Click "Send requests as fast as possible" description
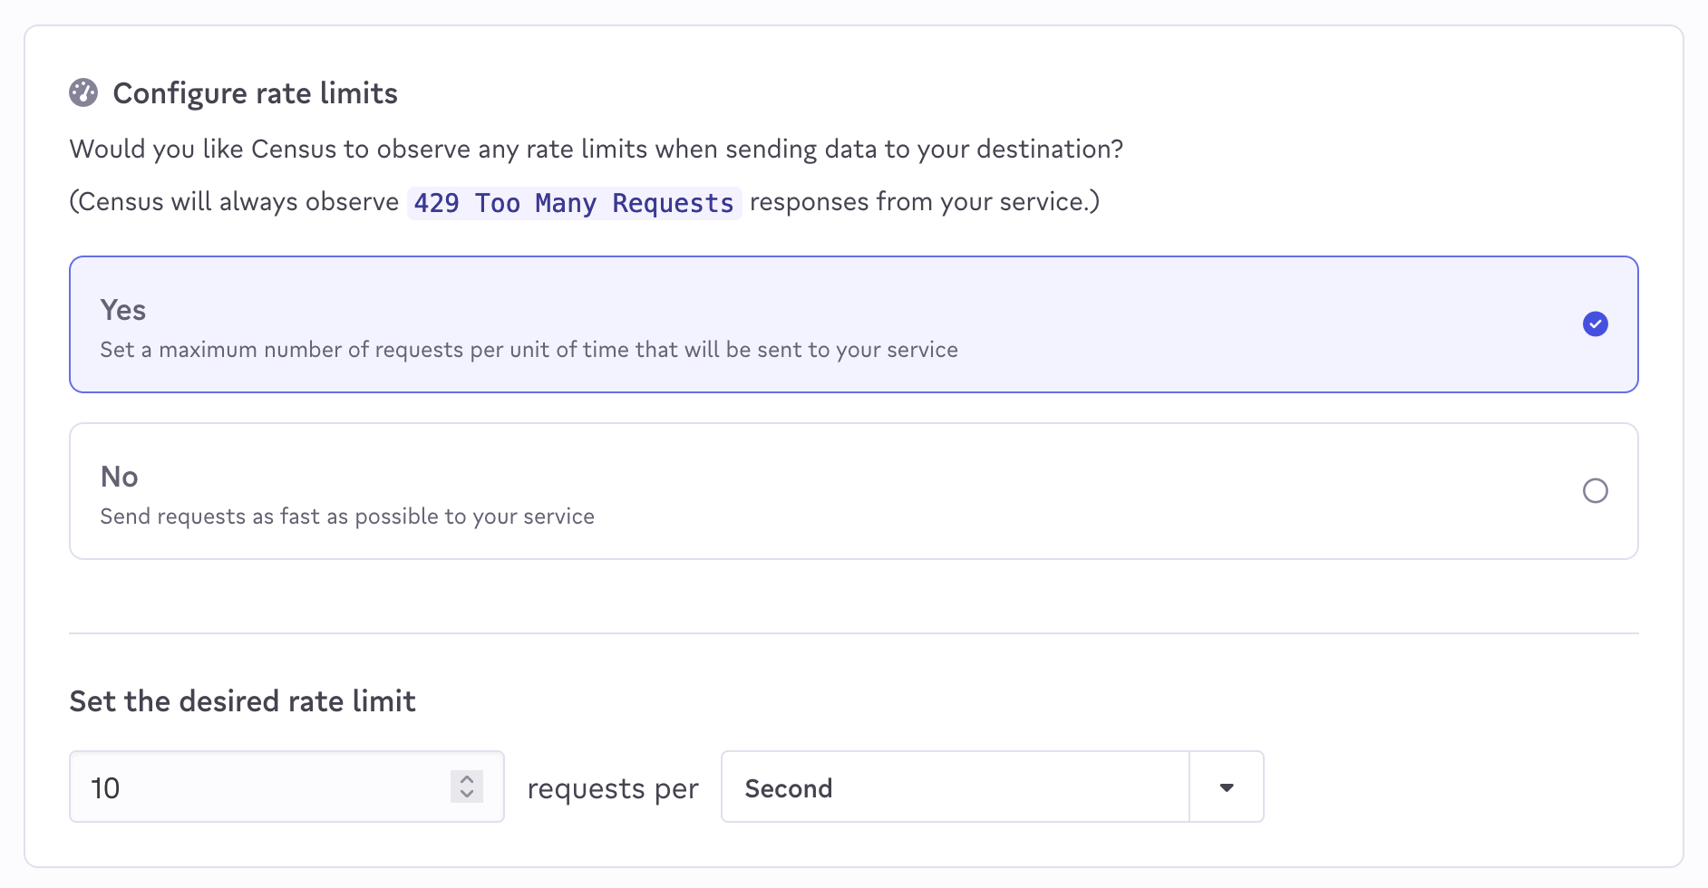 tap(347, 516)
